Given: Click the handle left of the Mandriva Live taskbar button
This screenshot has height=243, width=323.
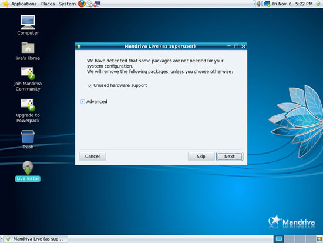Looking at the screenshot, I should [x=2, y=239].
